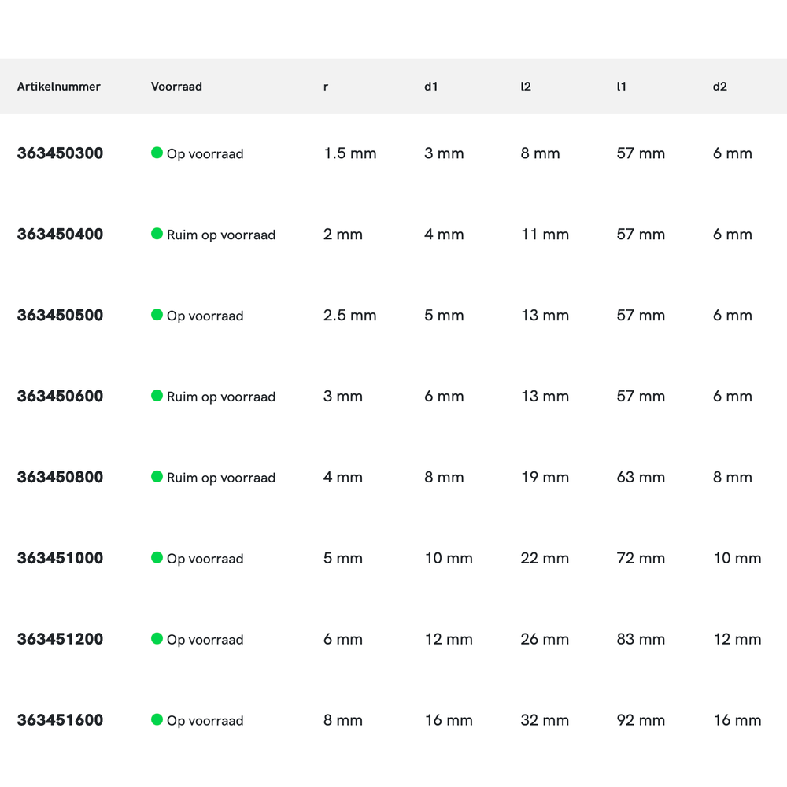This screenshot has height=787, width=787.
Task: Click the green stock dot for 363450300
Action: point(157,153)
